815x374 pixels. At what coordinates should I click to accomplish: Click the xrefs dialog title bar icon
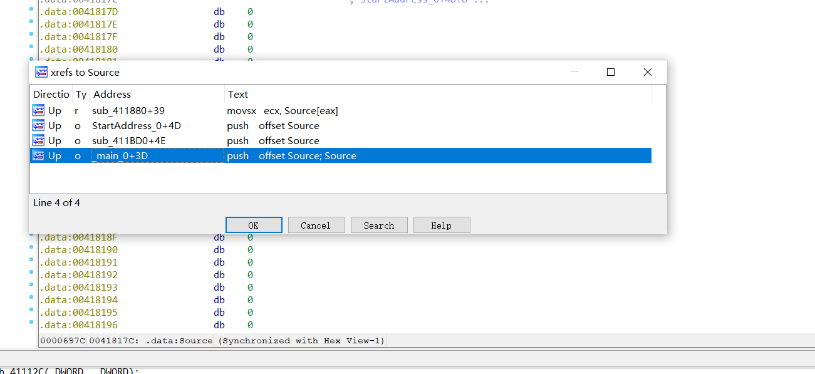41,72
